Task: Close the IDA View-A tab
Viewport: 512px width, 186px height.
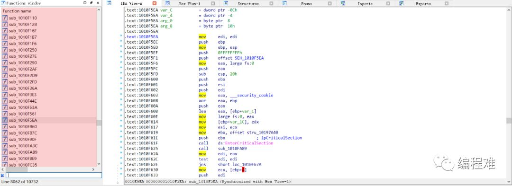Action: tap(155, 4)
